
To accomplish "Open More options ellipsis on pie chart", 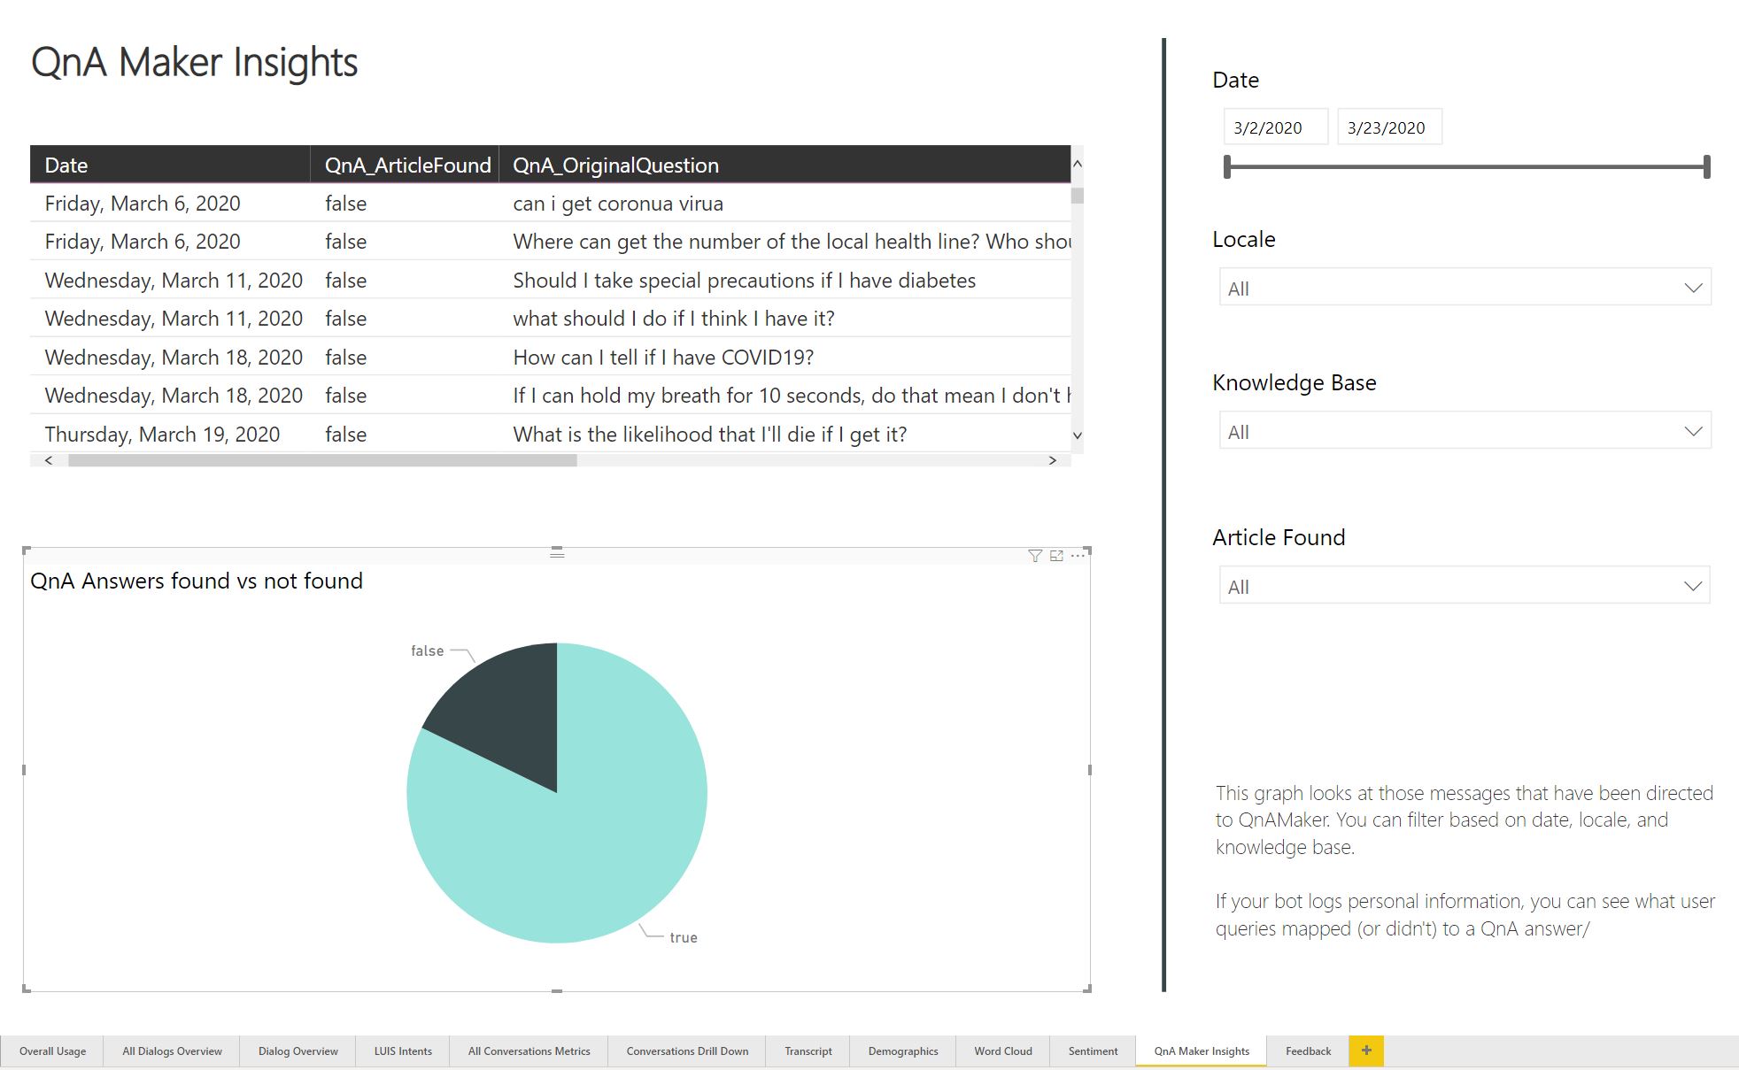I will (x=1078, y=556).
